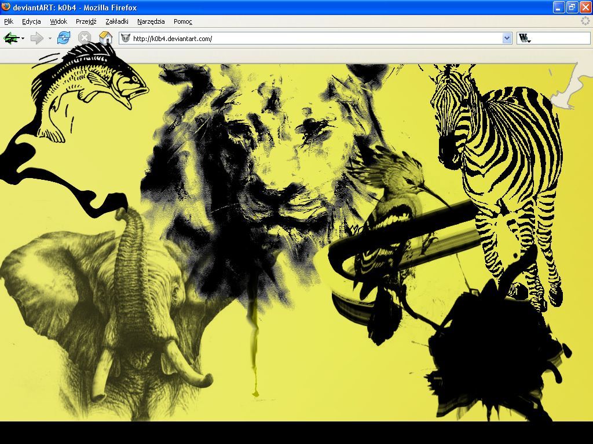Open the Widok menu

coord(58,21)
